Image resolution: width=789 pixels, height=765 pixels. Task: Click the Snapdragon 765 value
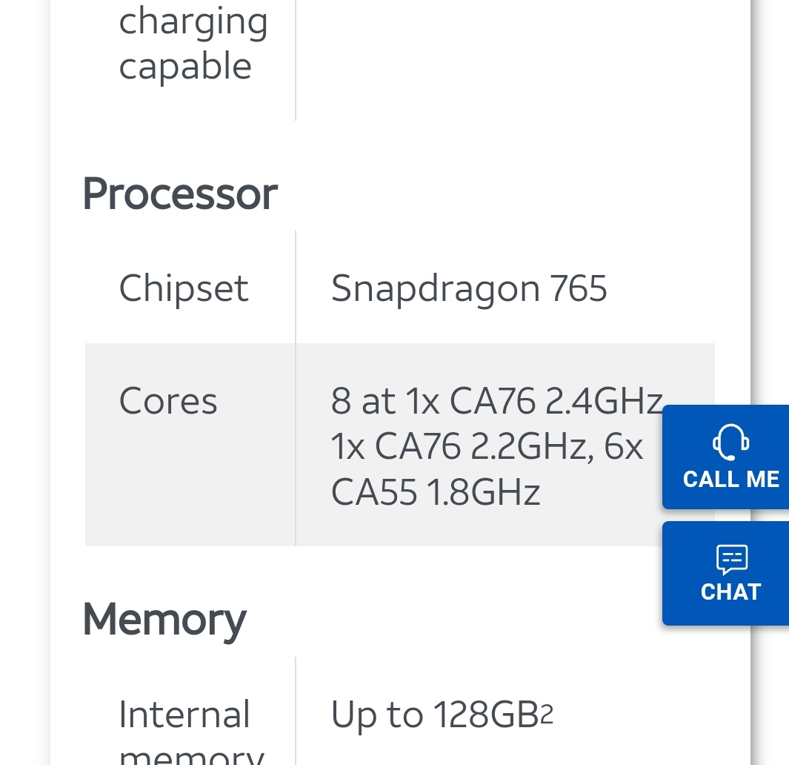pyautogui.click(x=469, y=288)
